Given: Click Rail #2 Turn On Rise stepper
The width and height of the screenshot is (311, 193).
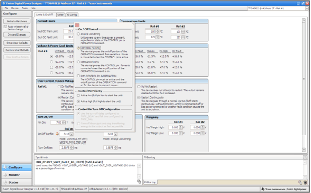Looking at the screenshot, I should 116,148.
